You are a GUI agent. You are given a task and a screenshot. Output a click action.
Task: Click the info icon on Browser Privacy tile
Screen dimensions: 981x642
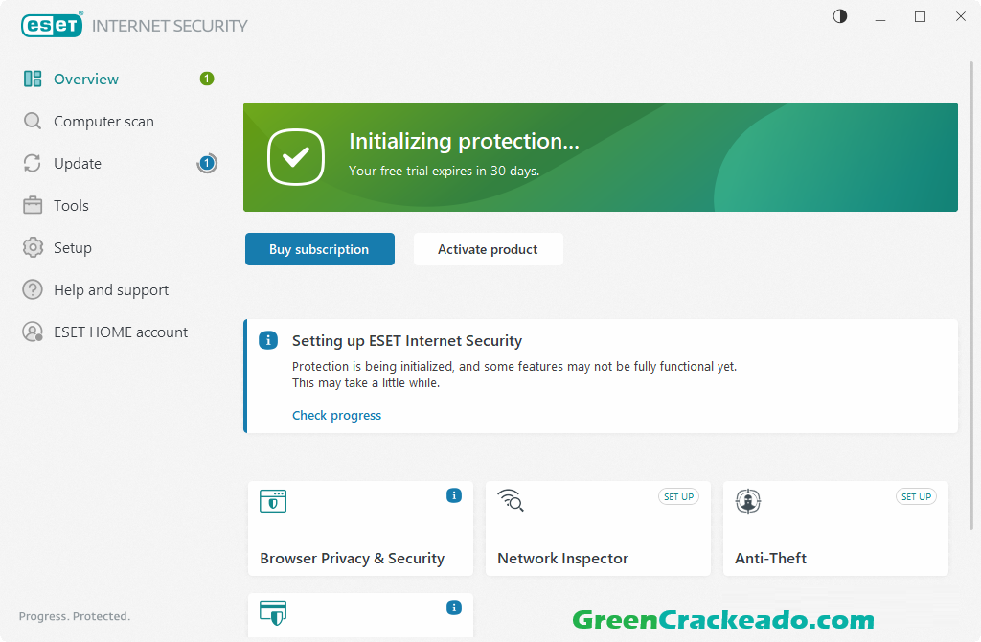(453, 495)
